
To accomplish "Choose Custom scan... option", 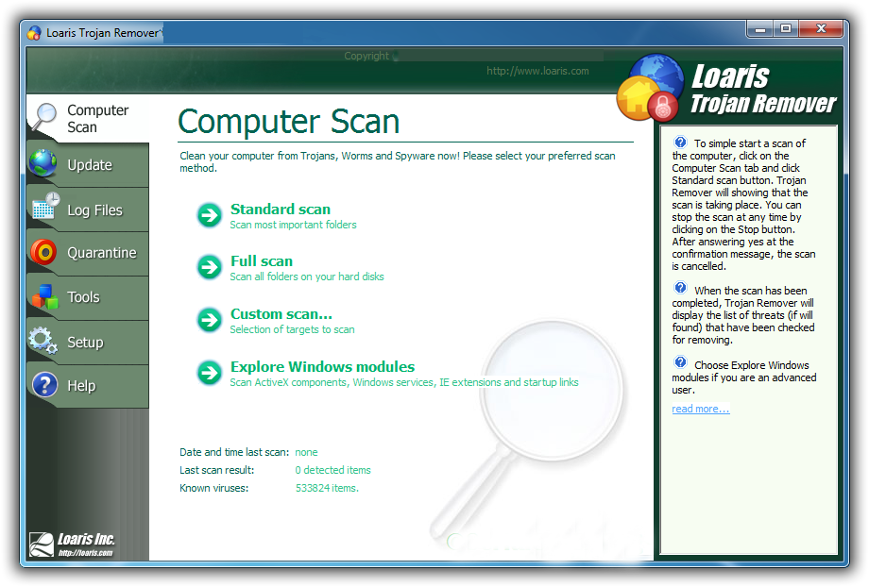I will tap(281, 314).
